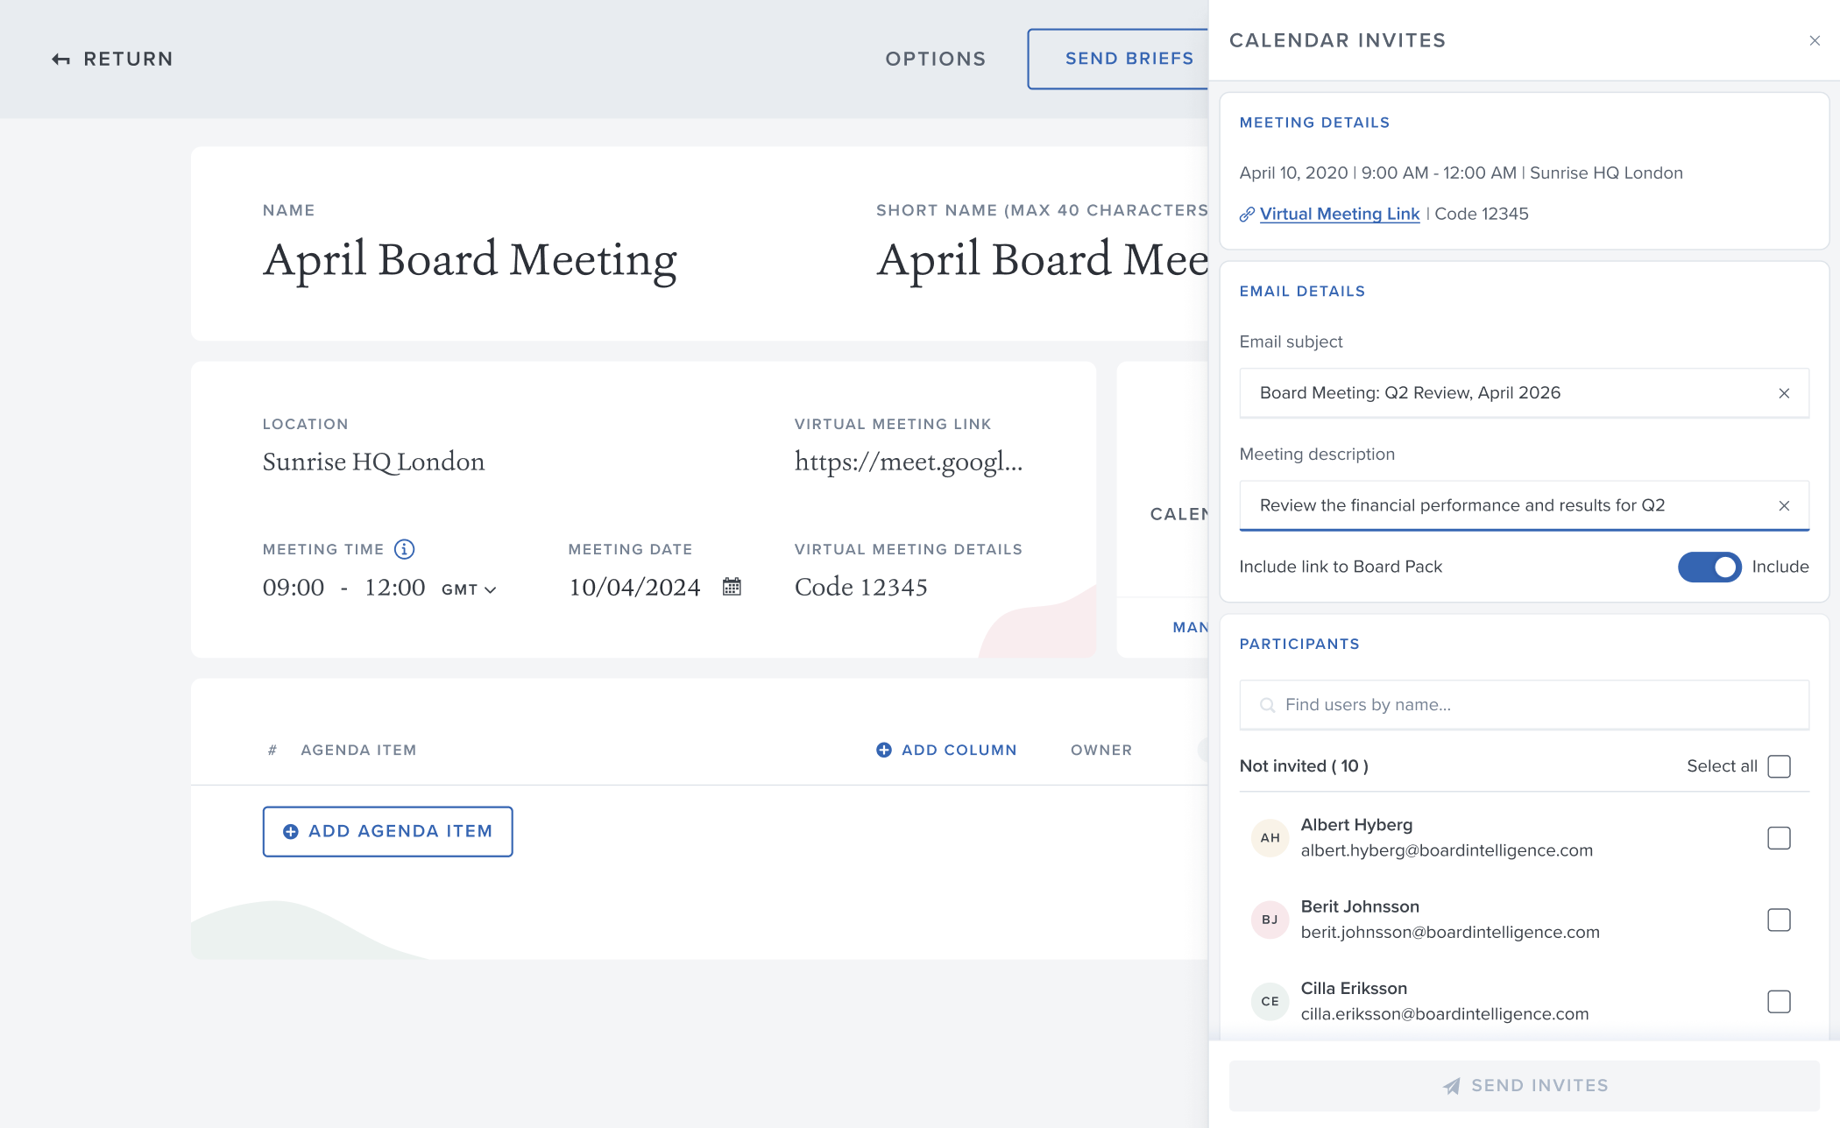Screen dimensions: 1840x1128
Task: Click the AH avatar for Albert Hyberg
Action: point(1270,838)
